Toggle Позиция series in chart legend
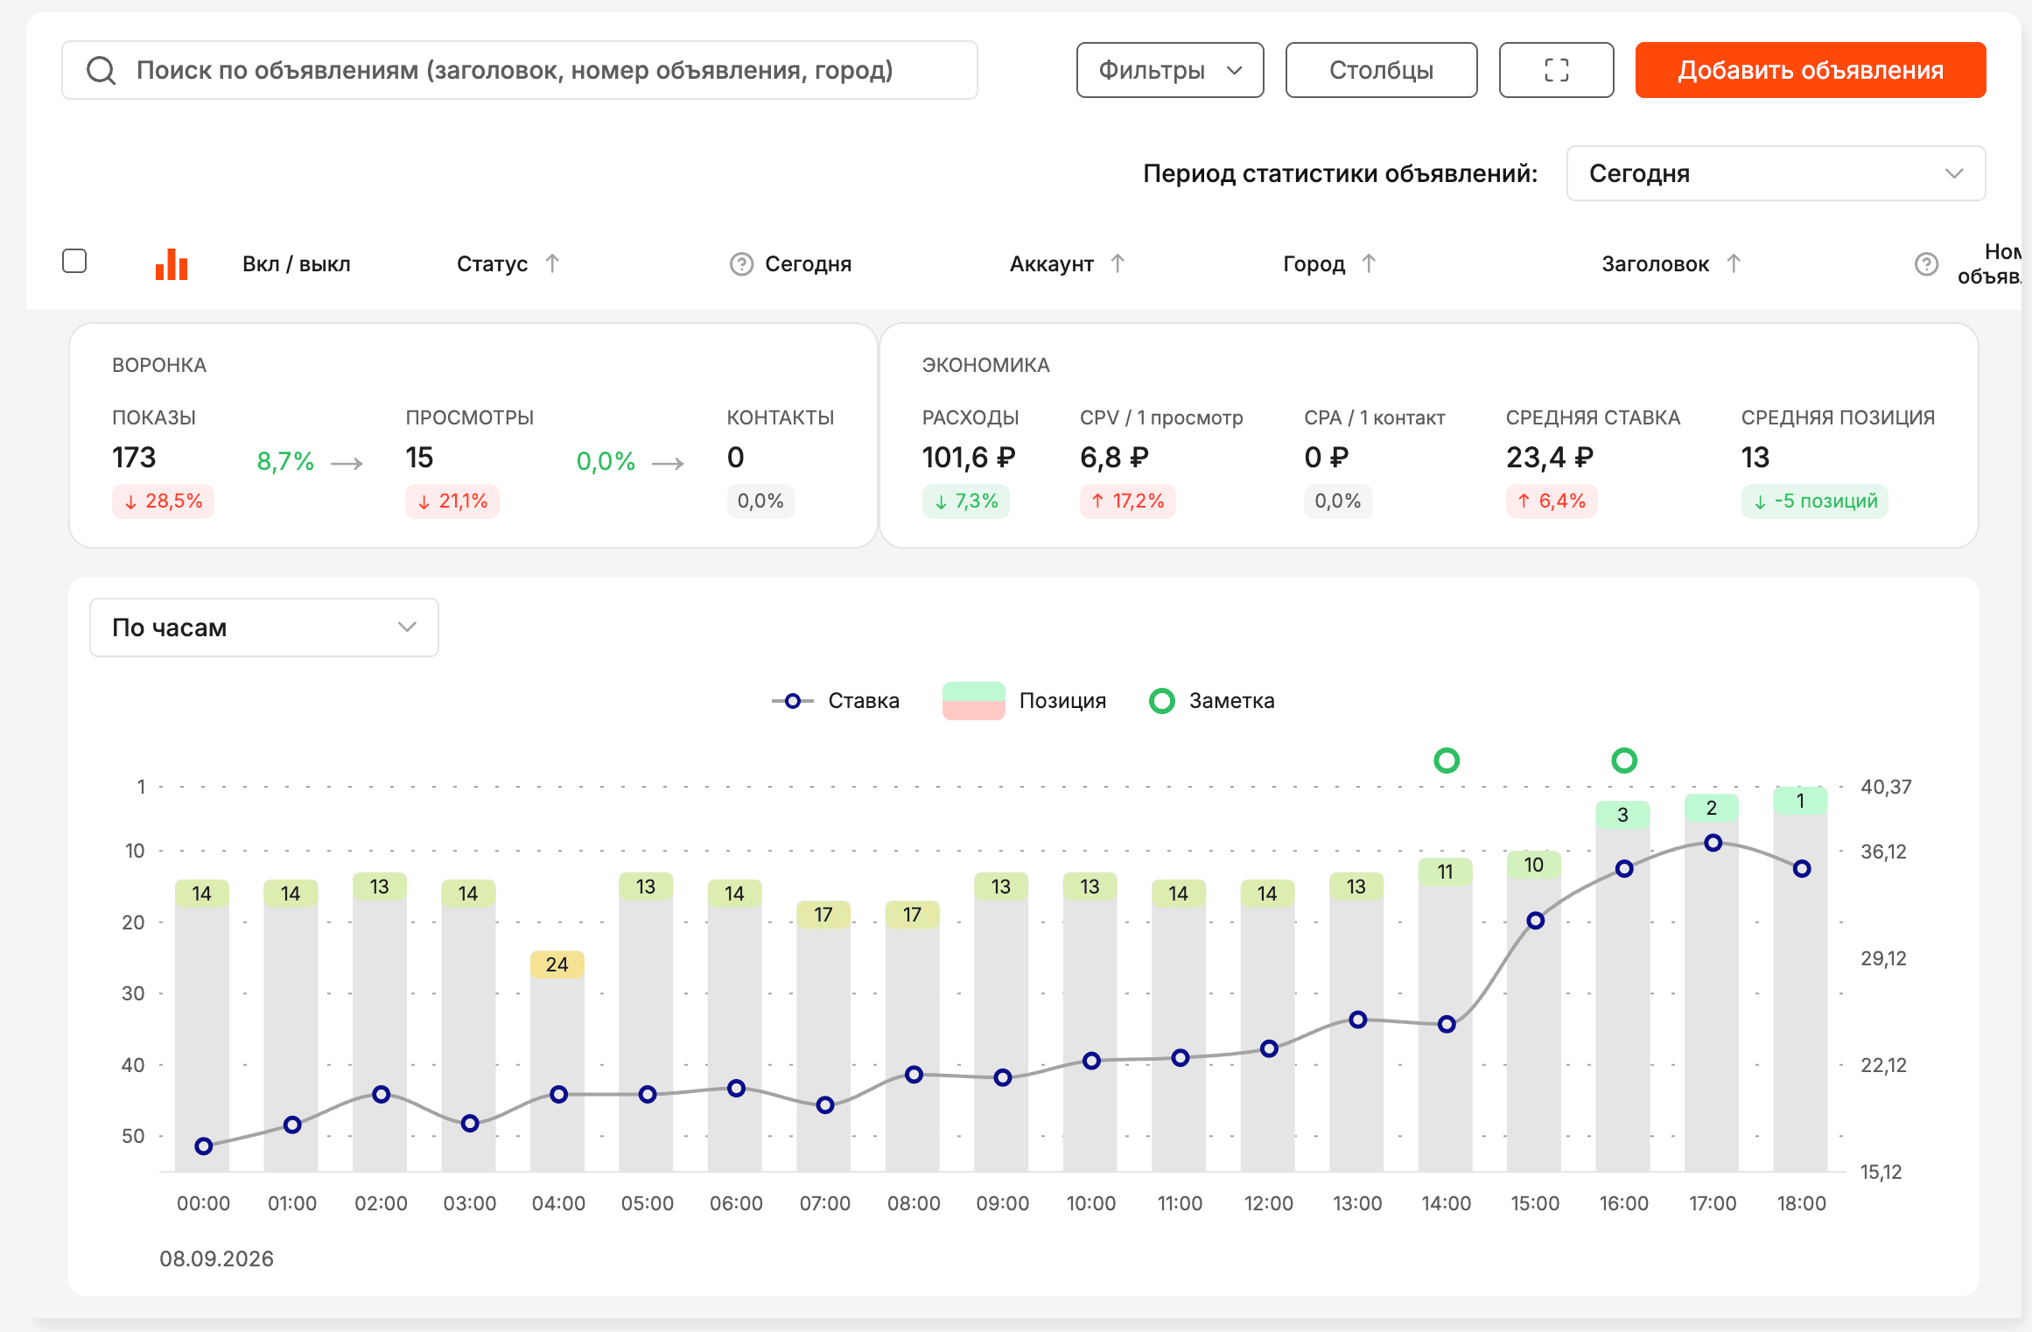The height and width of the screenshot is (1332, 2032). pyautogui.click(x=1024, y=701)
